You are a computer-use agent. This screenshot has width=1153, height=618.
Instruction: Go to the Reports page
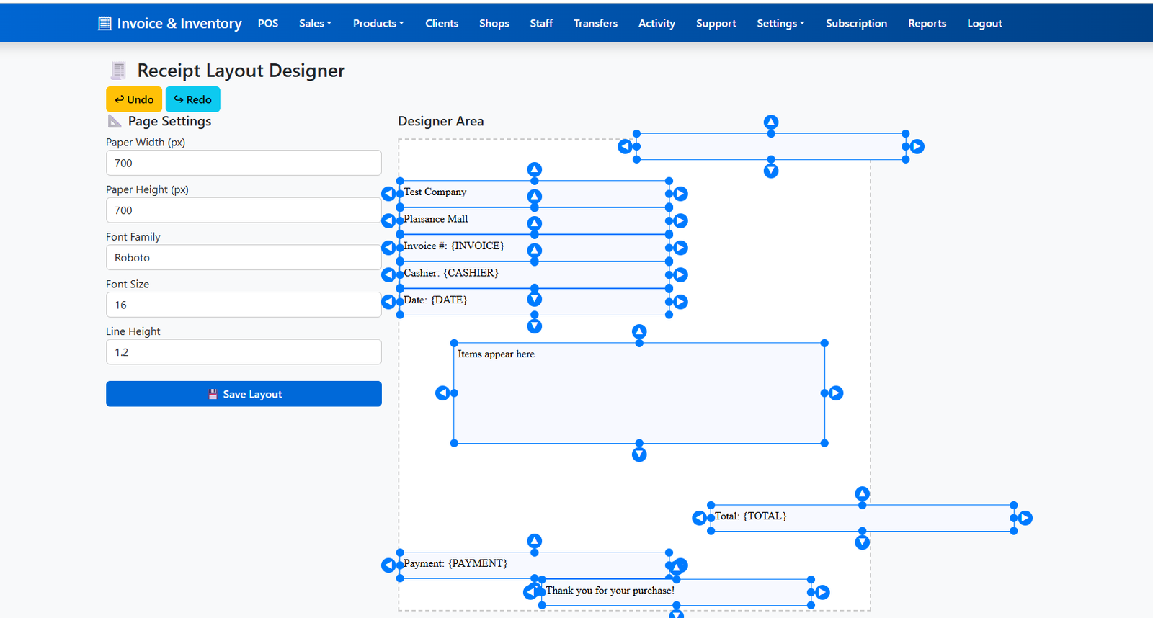(927, 23)
